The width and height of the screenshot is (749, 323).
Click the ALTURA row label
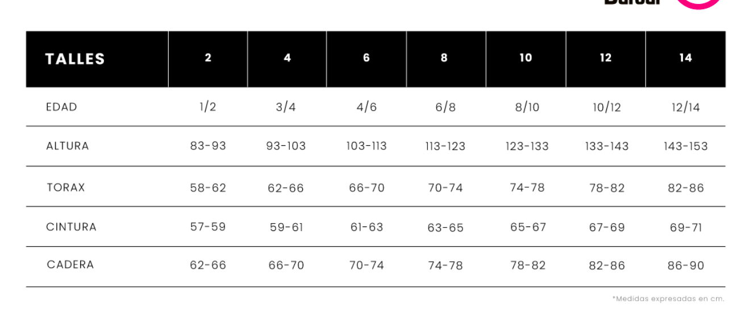pos(68,146)
